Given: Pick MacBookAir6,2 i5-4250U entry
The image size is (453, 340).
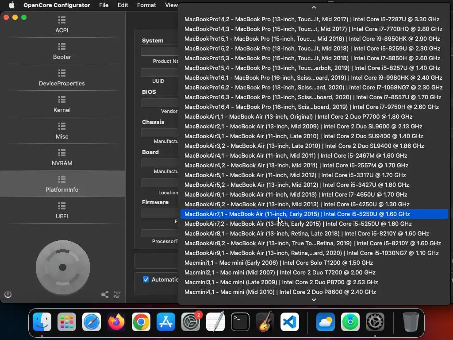Looking at the screenshot, I should pos(314,204).
